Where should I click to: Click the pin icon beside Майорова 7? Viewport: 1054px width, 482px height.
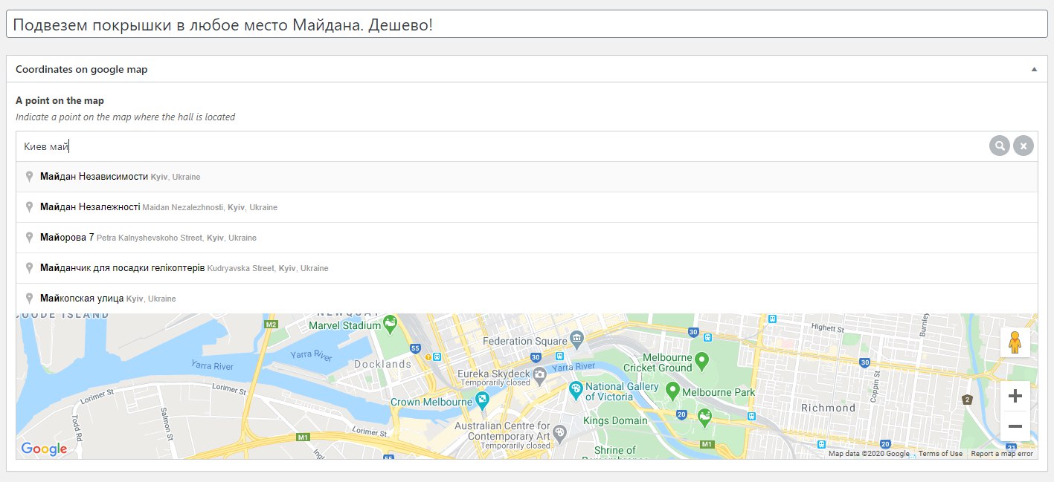pyautogui.click(x=29, y=237)
